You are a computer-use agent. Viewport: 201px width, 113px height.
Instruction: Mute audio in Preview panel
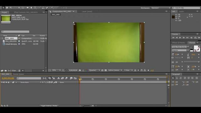point(191,38)
